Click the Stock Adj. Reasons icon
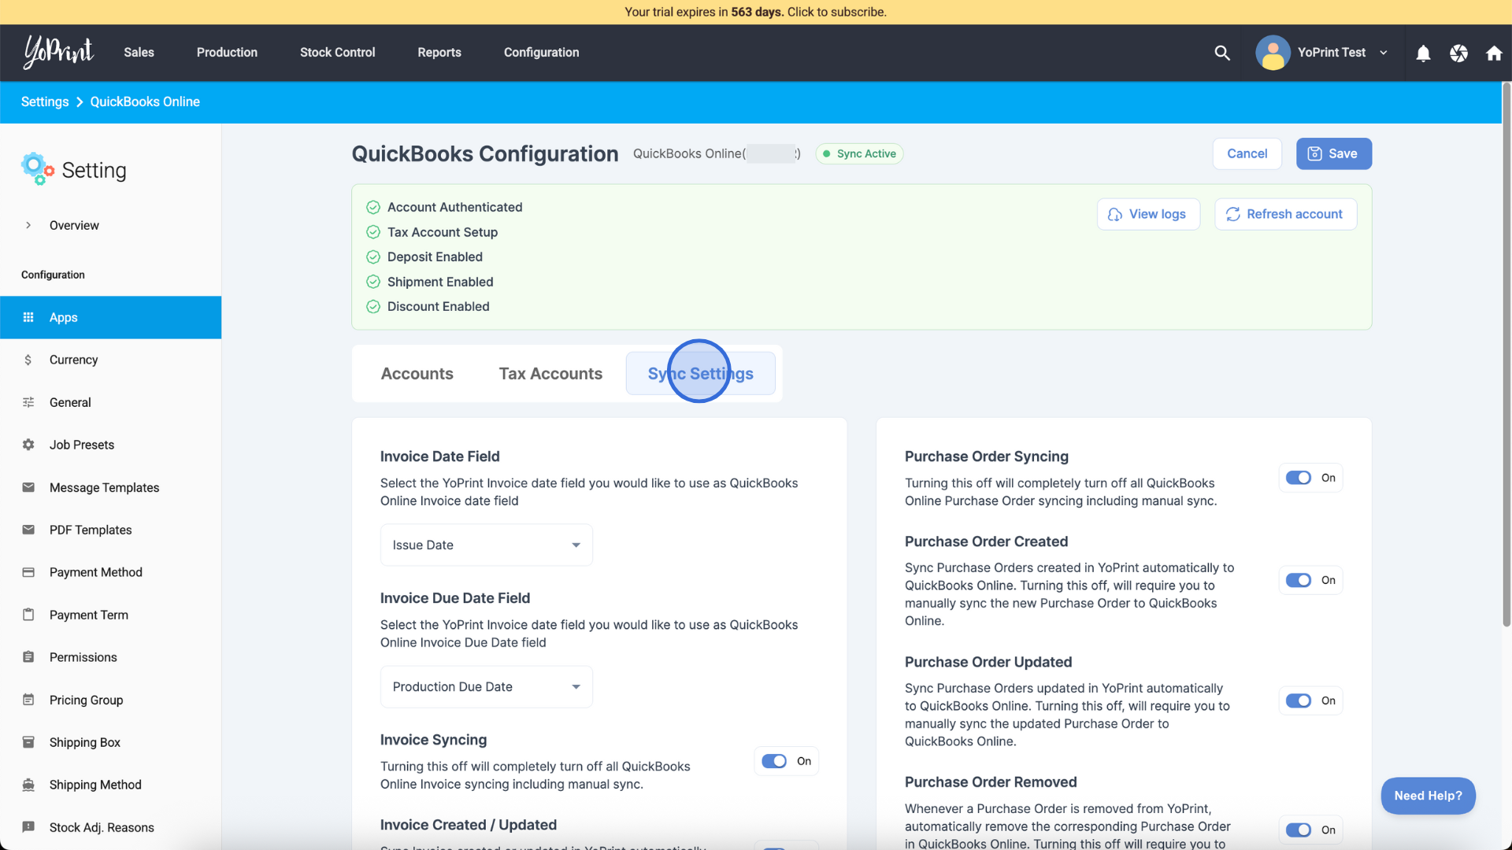The width and height of the screenshot is (1512, 850). coord(28,827)
